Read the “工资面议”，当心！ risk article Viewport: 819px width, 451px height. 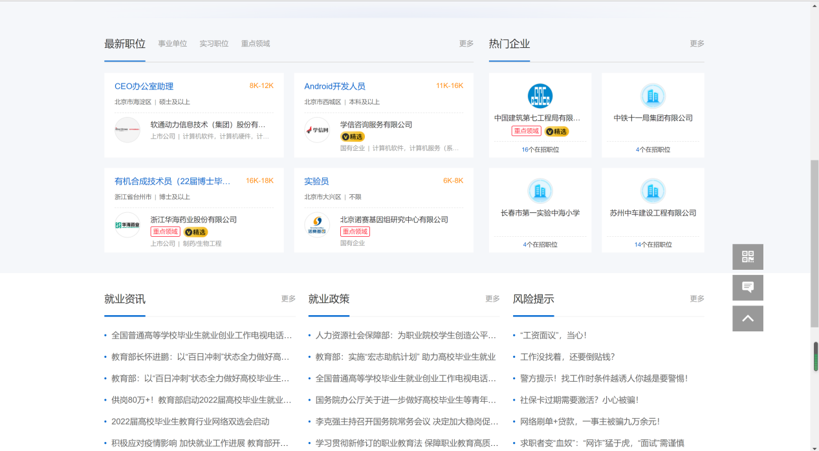tap(553, 335)
